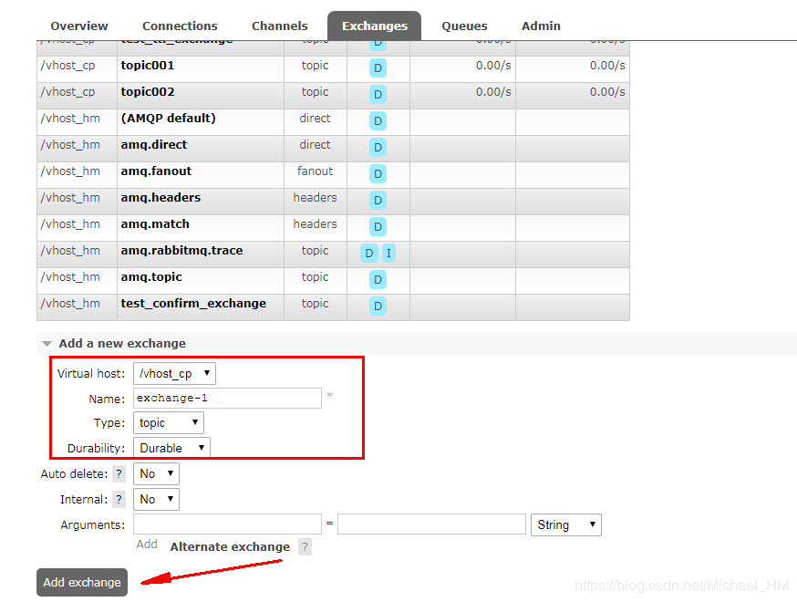Collapse the Add a new exchange section
The height and width of the screenshot is (602, 797).
[47, 343]
